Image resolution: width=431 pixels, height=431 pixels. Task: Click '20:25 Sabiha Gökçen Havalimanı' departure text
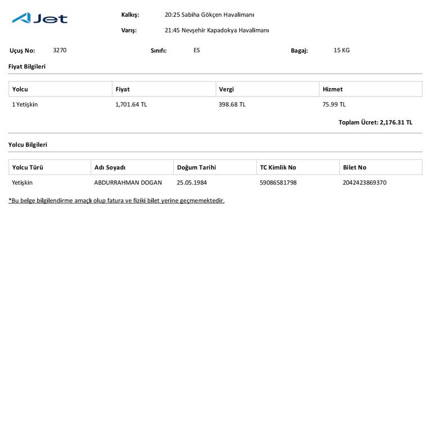tap(209, 15)
